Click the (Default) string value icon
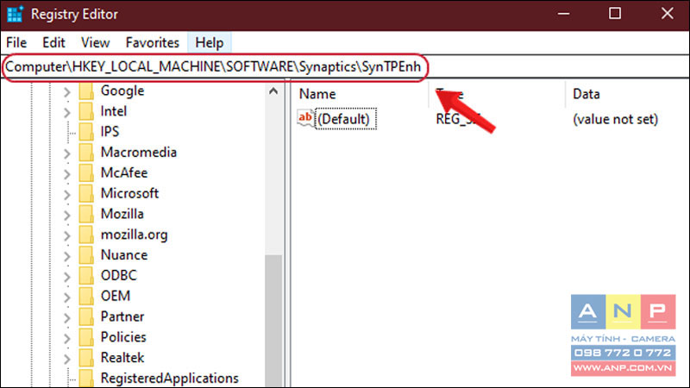 (x=305, y=118)
